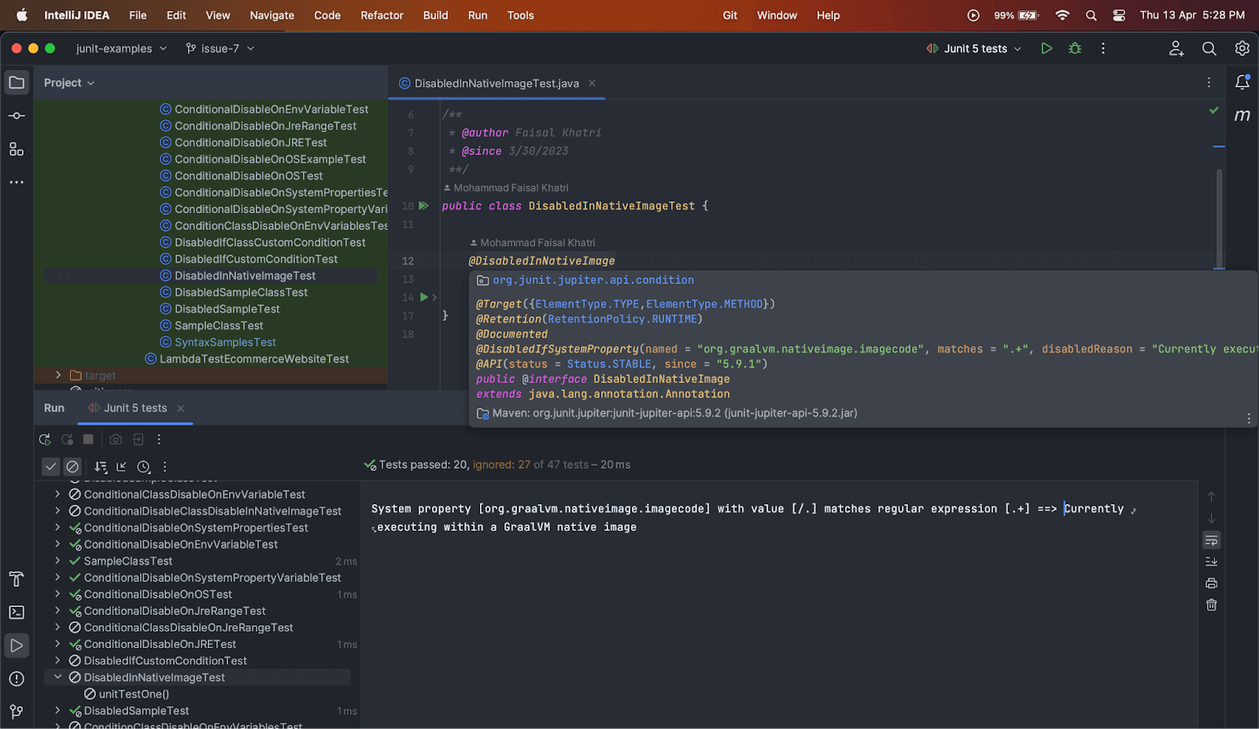Export the test results

(x=137, y=439)
